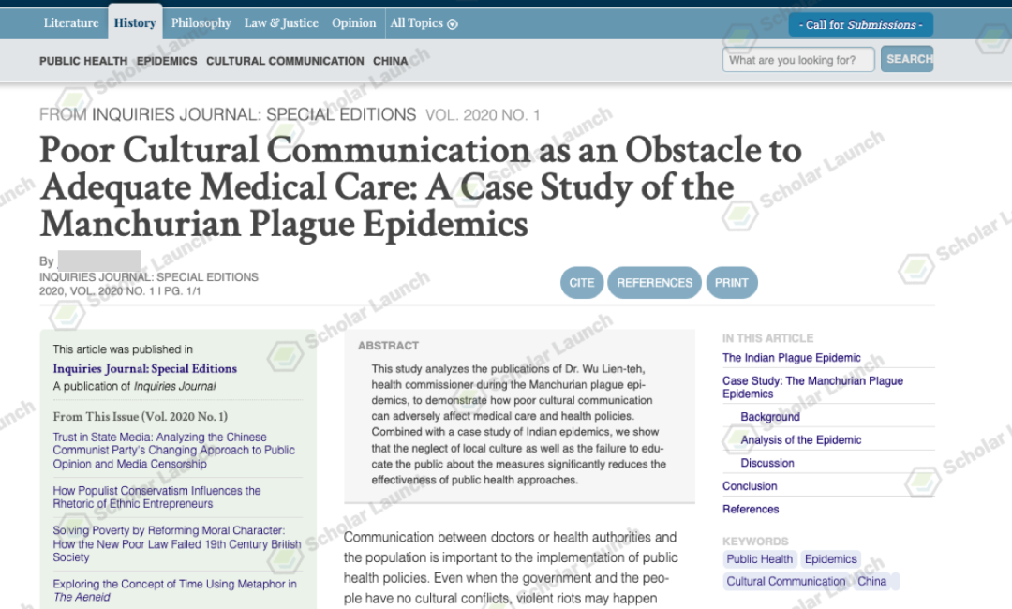Viewport: 1012px width, 609px height.
Task: Open Inquiries Journal: Special Editions link
Action: [x=144, y=369]
